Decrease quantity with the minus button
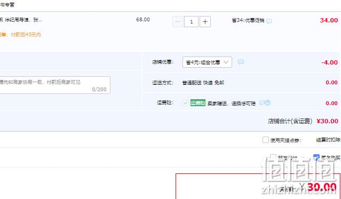 pos(178,21)
